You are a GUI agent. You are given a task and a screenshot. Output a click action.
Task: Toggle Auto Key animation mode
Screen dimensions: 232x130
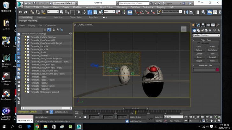pyautogui.click(x=159, y=117)
